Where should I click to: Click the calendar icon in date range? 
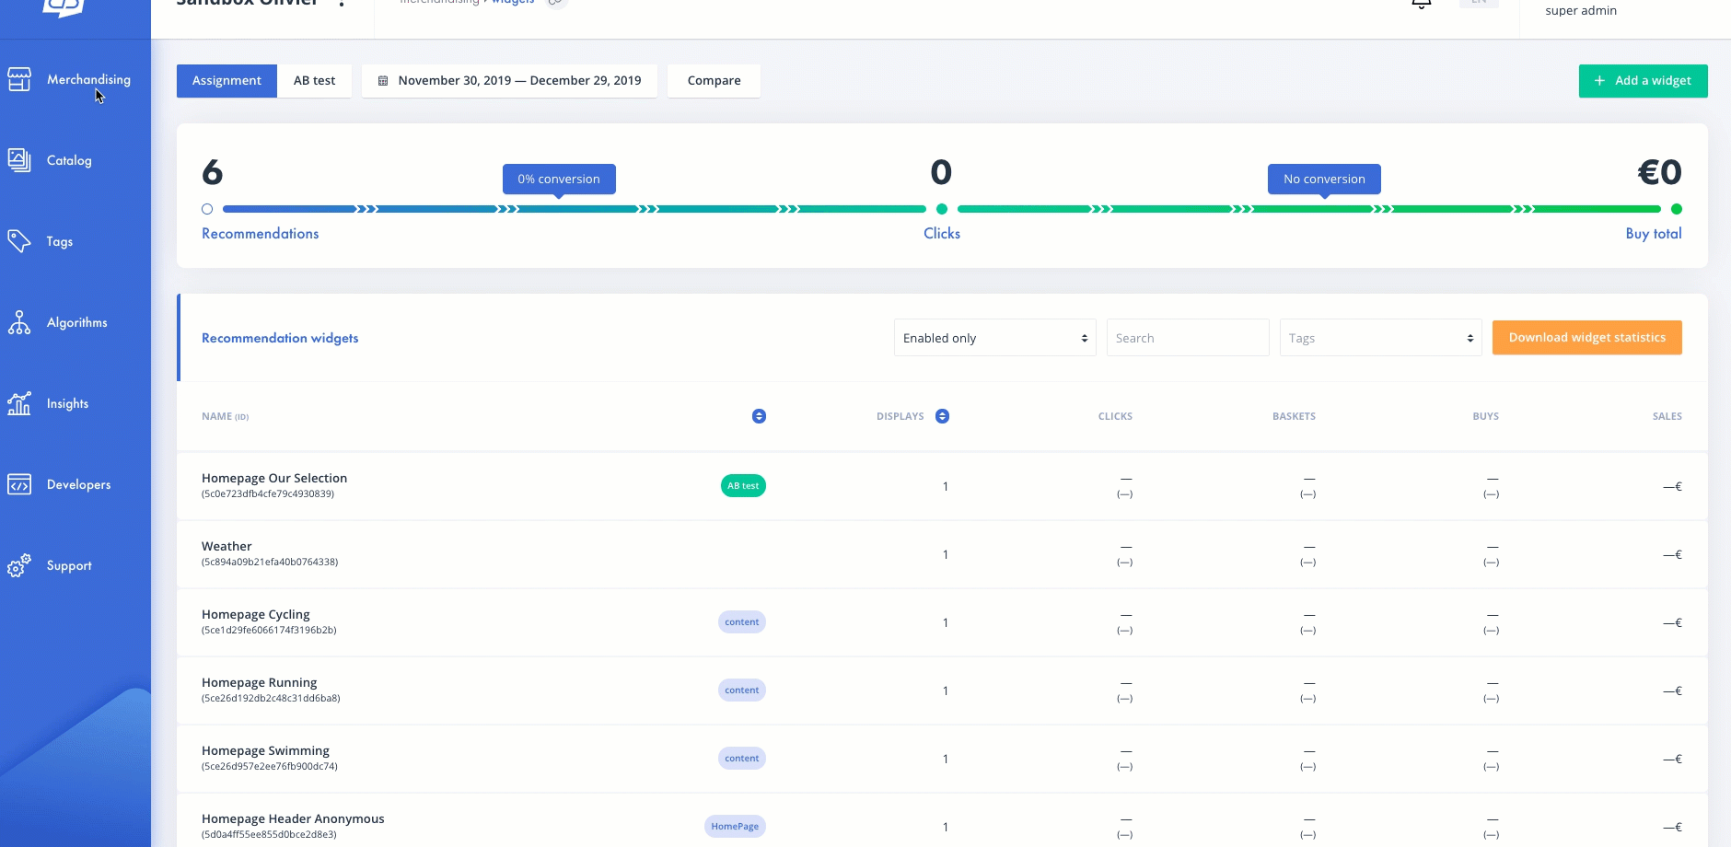[383, 81]
